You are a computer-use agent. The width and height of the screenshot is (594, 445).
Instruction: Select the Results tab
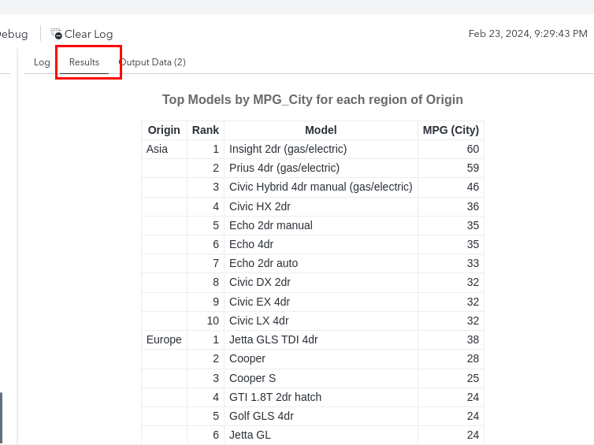pos(84,62)
